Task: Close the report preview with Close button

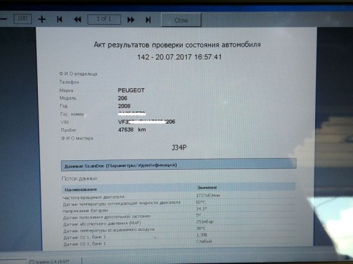Action: (x=181, y=20)
